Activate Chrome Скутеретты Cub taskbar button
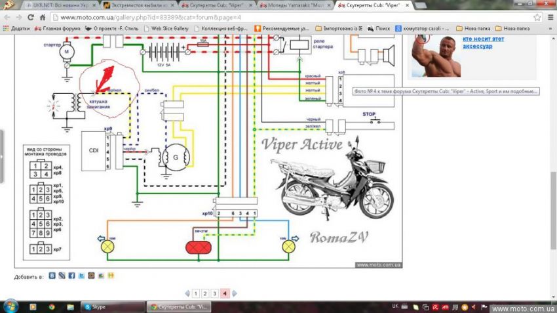This screenshot has width=557, height=313. (x=179, y=307)
